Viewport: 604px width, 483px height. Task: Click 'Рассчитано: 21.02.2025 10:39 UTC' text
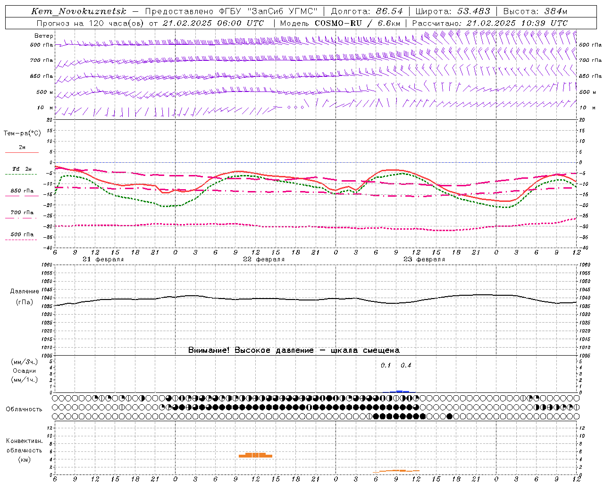point(490,23)
